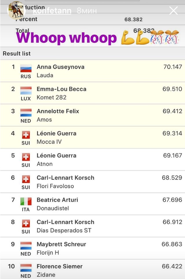Click the Italian flag beside Beatrice Arturi
Screen dimensions: 185x279
coord(26,201)
